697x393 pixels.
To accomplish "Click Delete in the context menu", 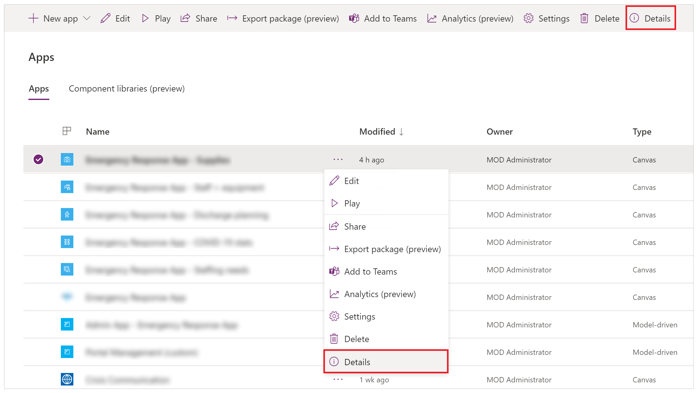I will 356,339.
